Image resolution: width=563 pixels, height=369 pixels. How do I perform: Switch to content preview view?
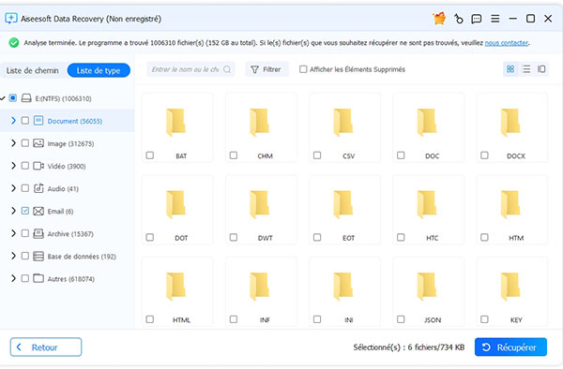(541, 69)
